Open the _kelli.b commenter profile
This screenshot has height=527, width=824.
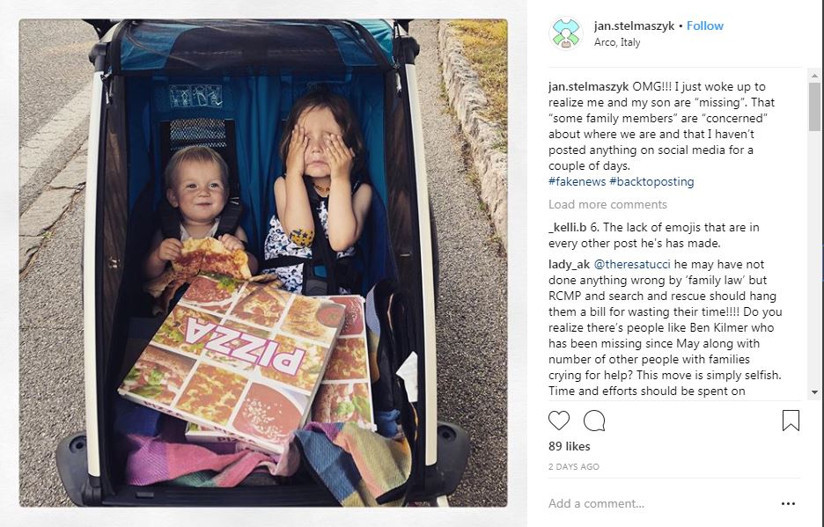(x=567, y=228)
